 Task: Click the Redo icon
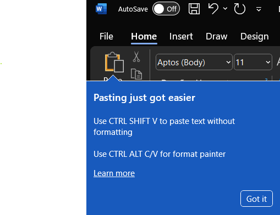point(240,9)
